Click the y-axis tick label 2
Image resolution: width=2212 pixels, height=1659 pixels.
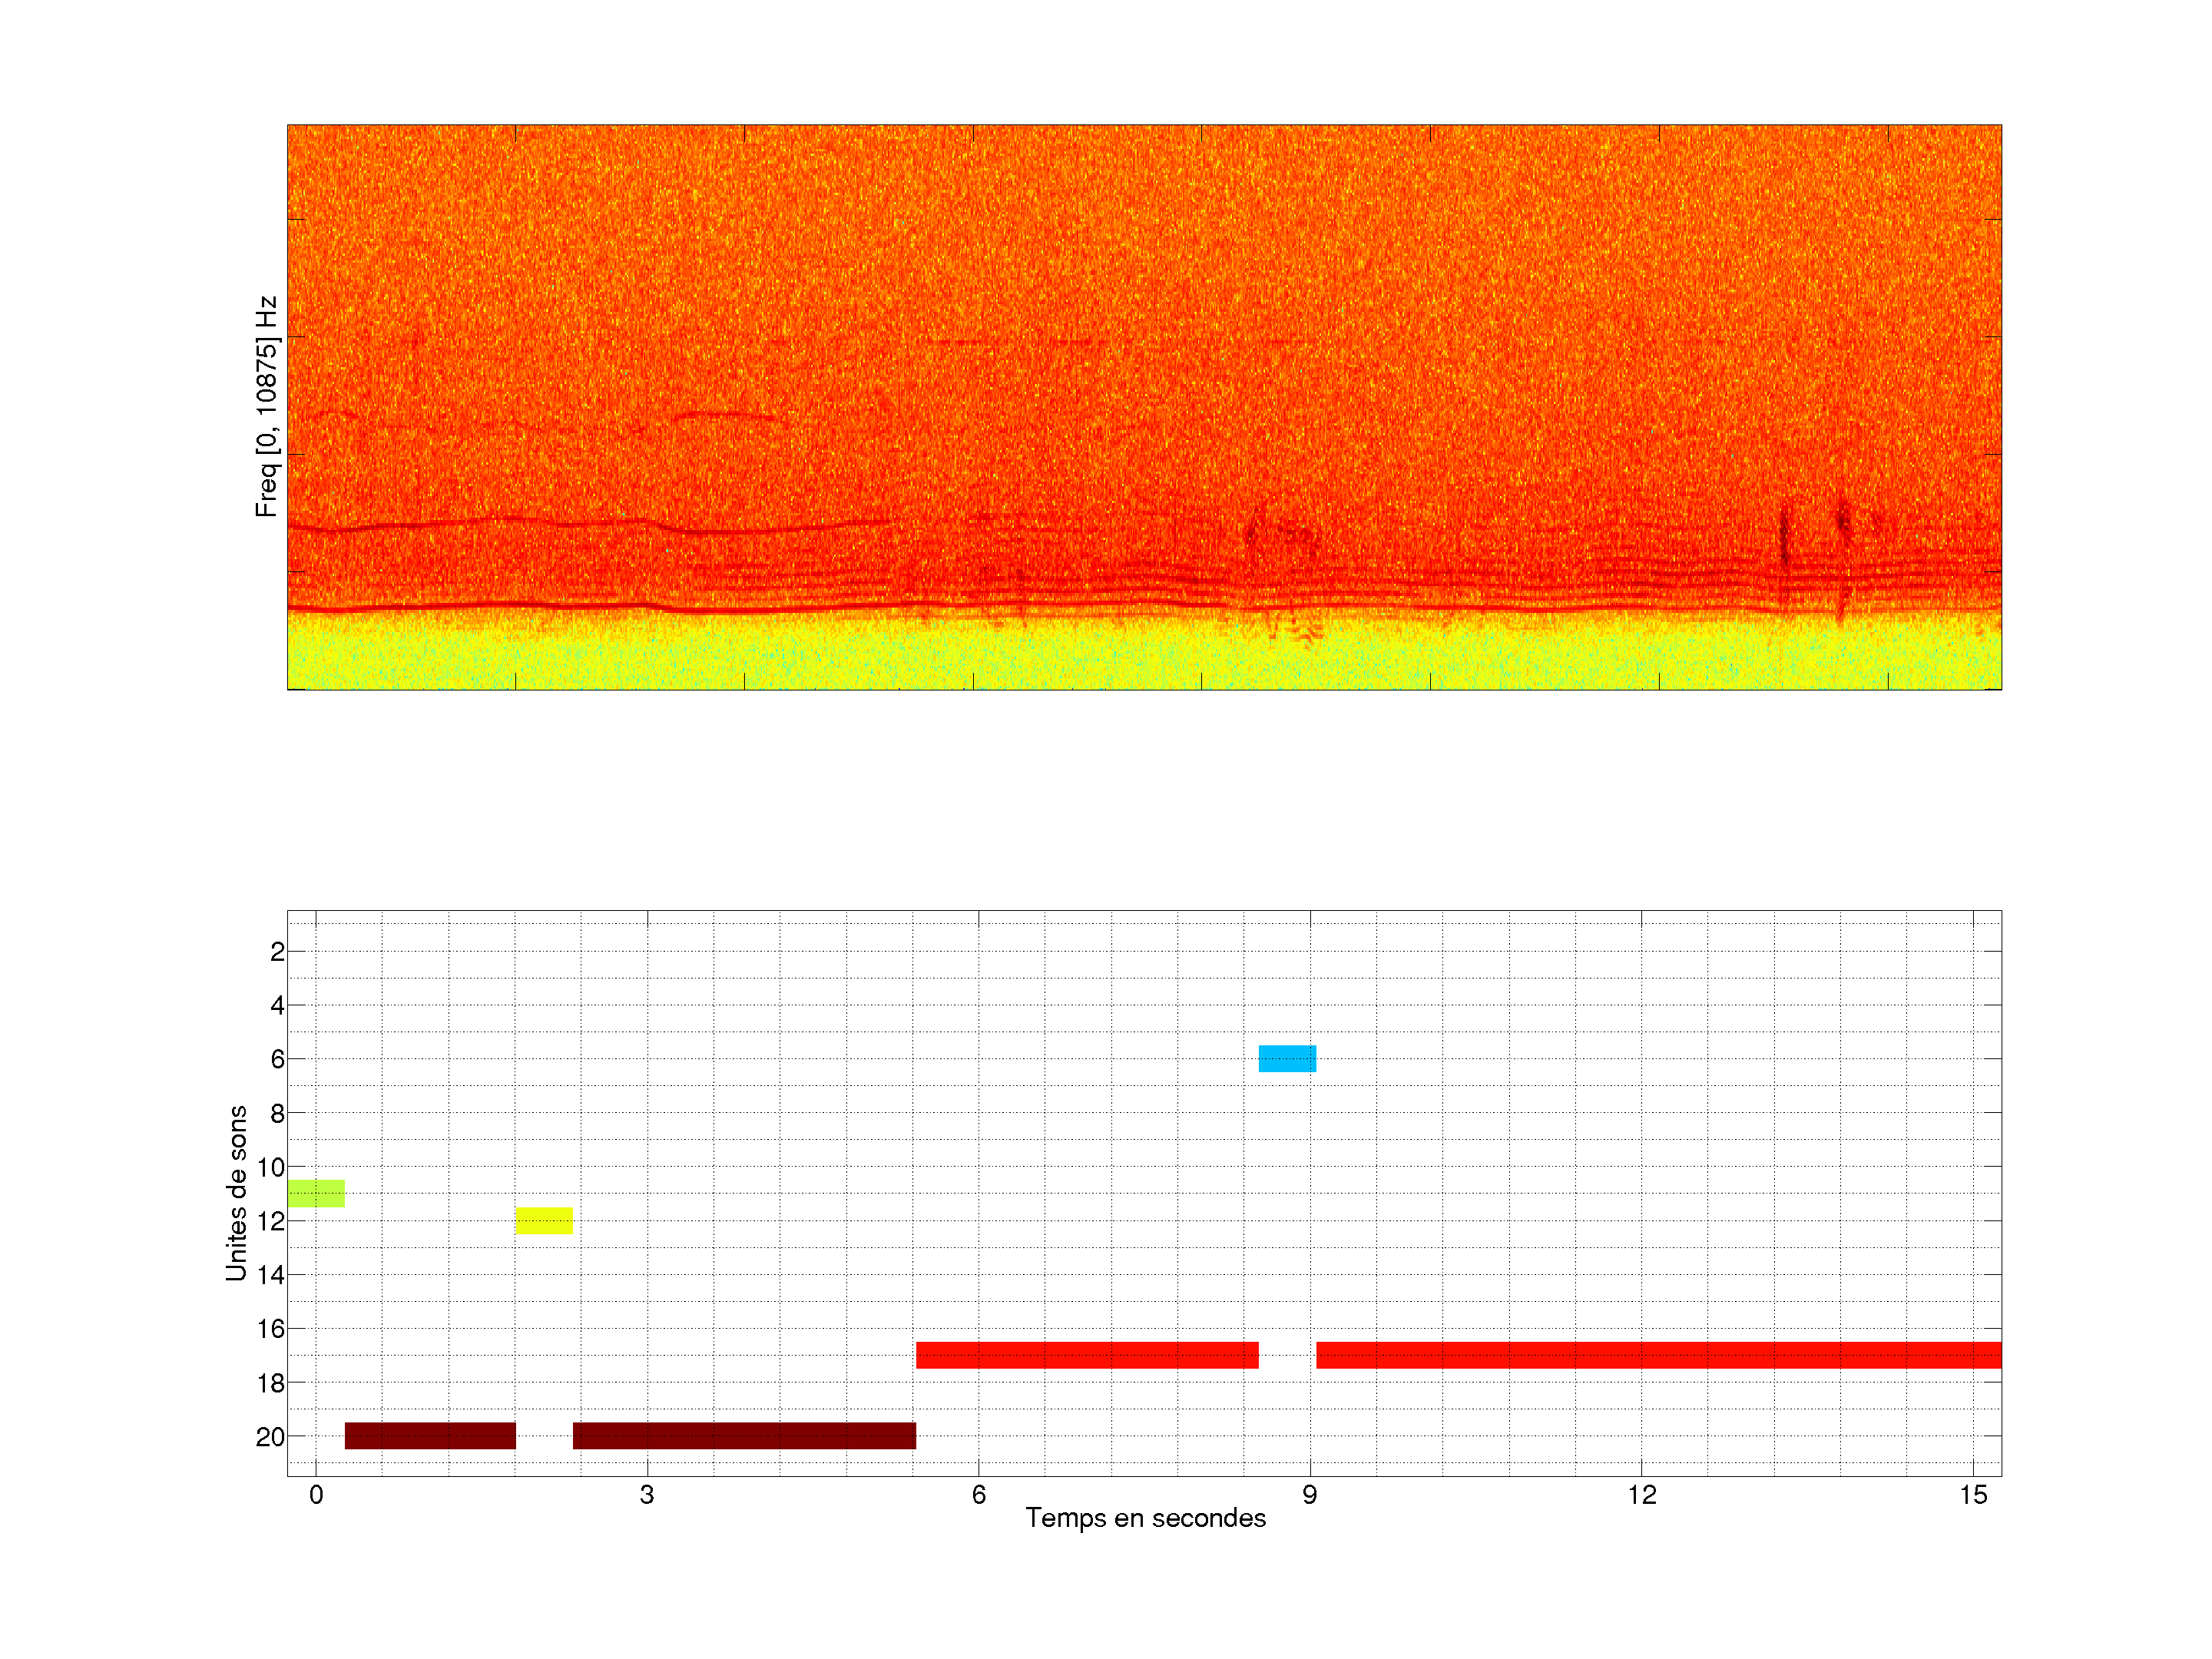point(277,951)
